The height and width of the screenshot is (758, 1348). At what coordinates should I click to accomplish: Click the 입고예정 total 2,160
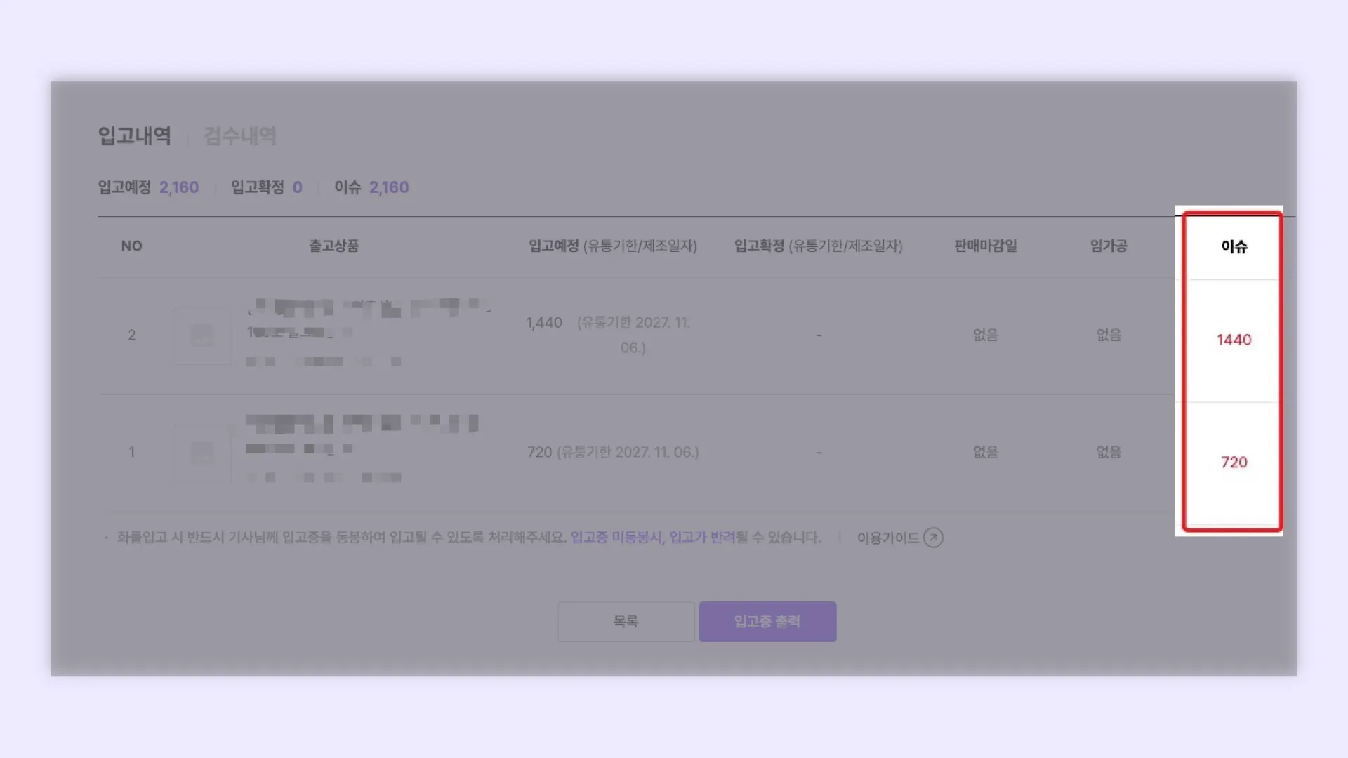pyautogui.click(x=179, y=187)
